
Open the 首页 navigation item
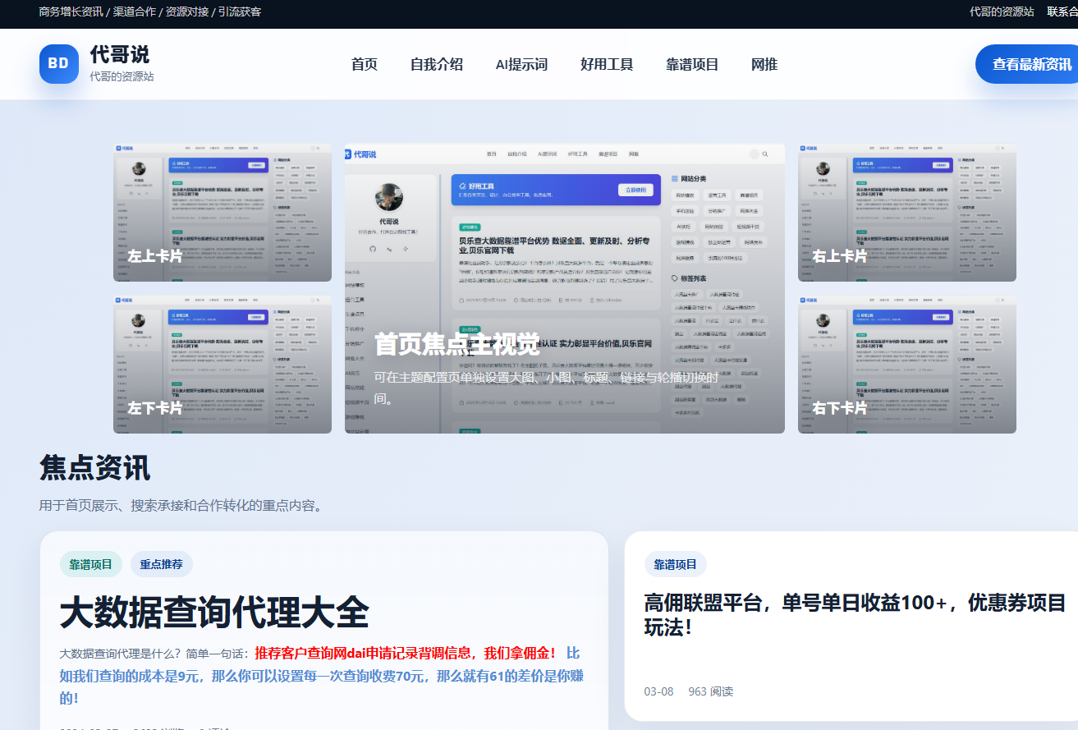(364, 63)
